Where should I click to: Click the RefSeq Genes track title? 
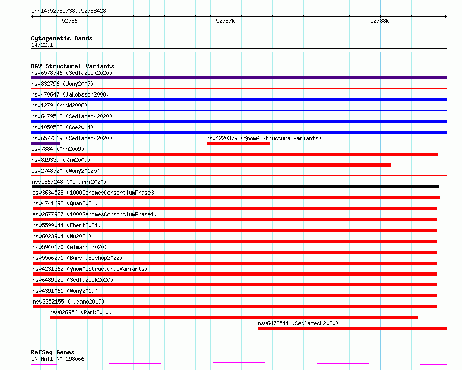click(52, 353)
